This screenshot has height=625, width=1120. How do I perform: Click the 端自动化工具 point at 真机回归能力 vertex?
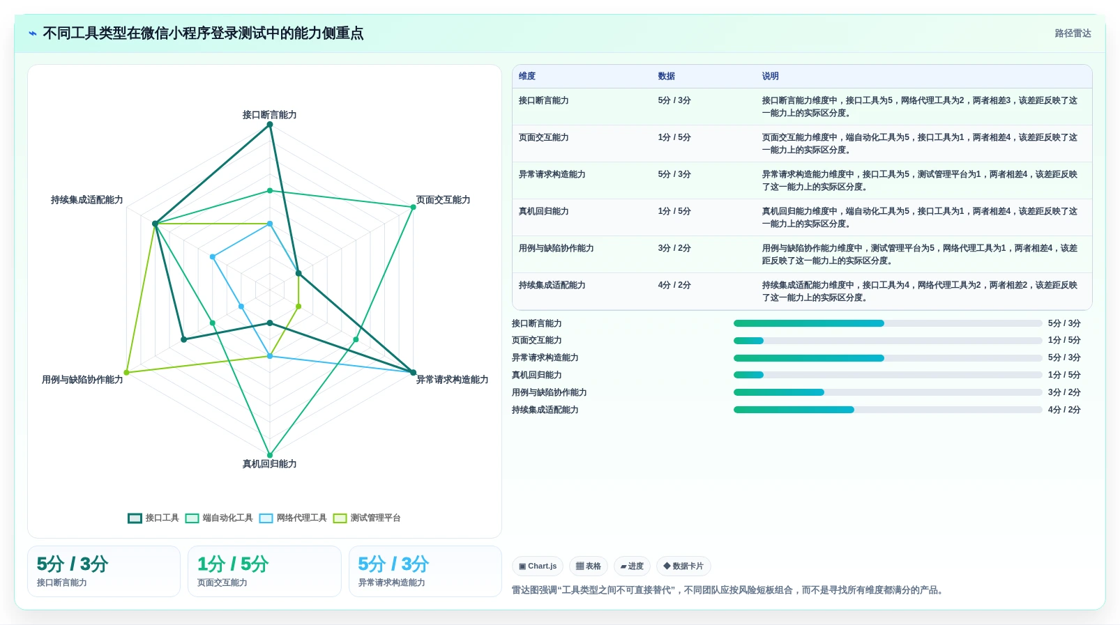pos(270,455)
